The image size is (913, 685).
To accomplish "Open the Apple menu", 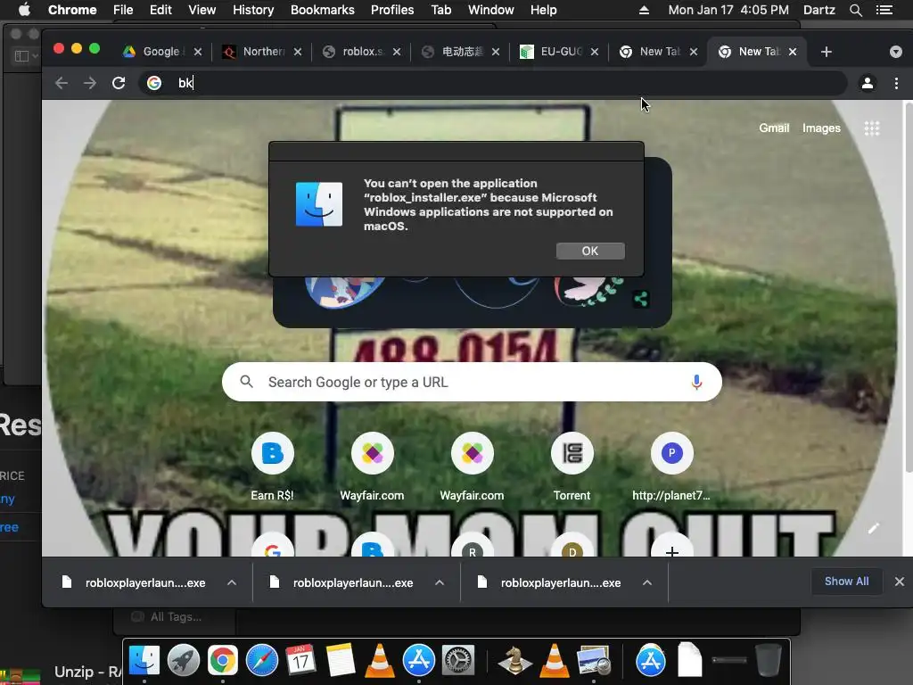I will pos(24,10).
